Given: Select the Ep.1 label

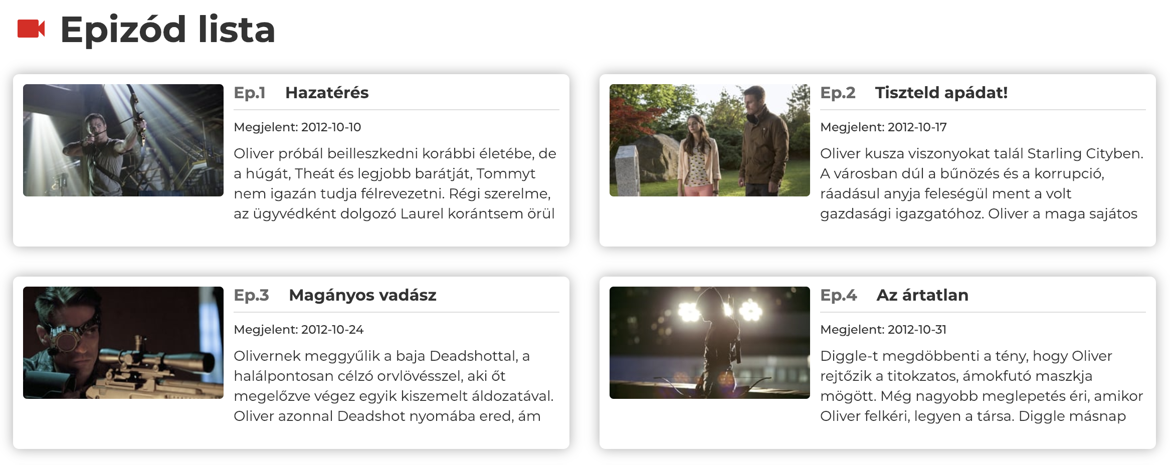Looking at the screenshot, I should 250,93.
